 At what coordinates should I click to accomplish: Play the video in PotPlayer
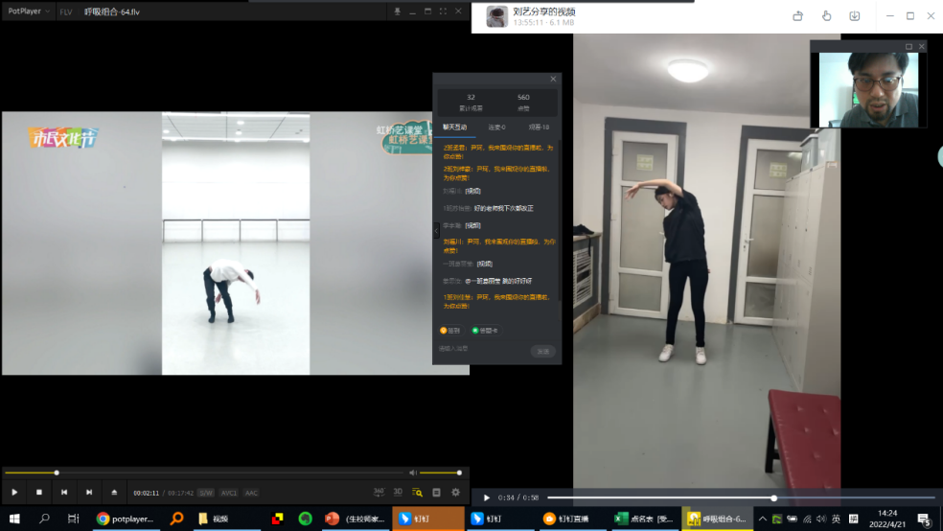[14, 492]
